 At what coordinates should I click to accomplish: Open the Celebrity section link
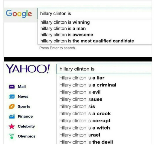click(26, 126)
